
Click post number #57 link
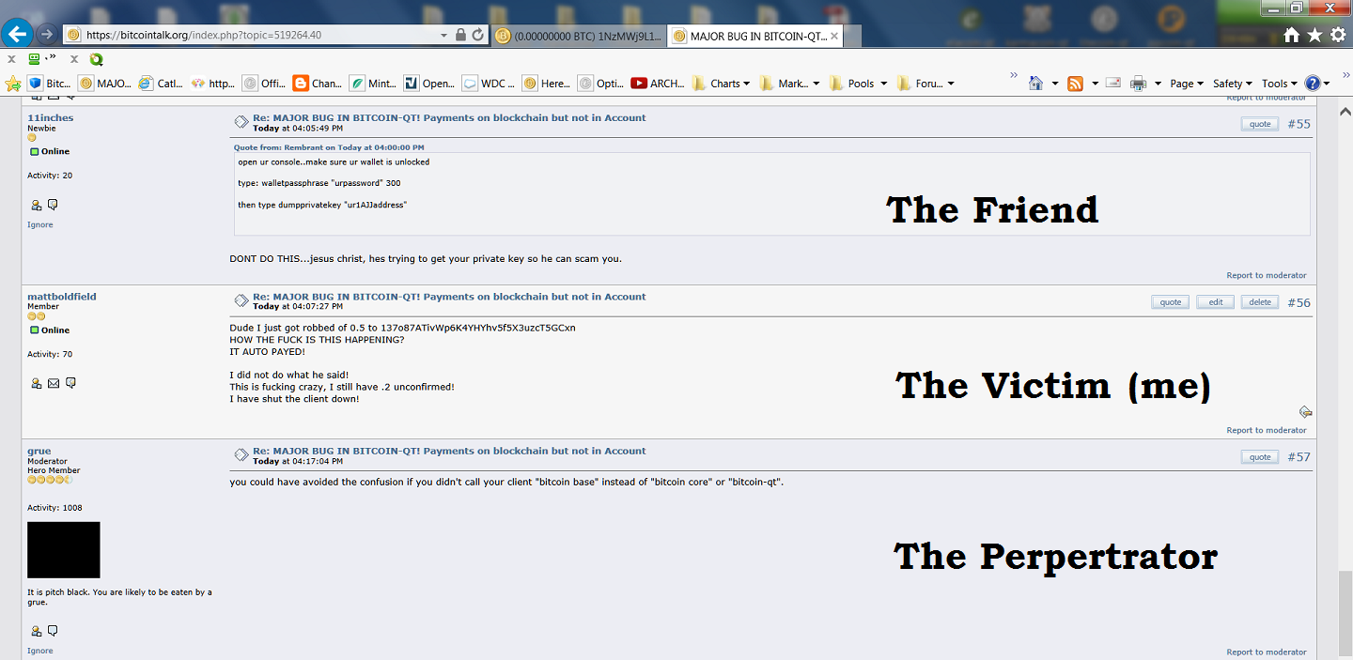[1299, 457]
